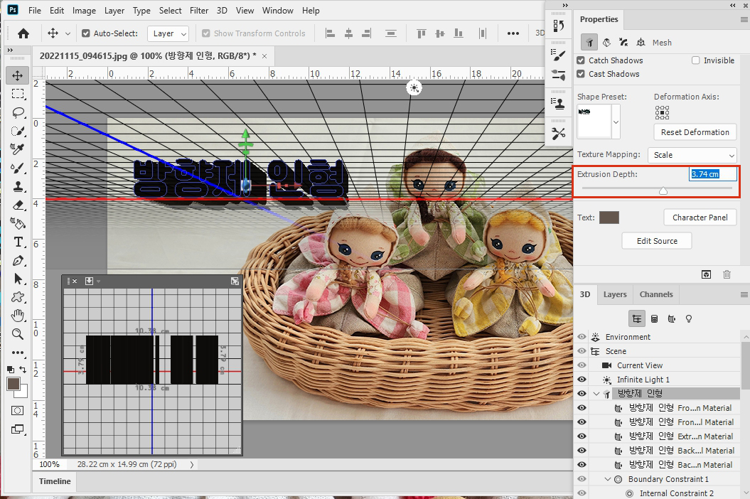This screenshot has height=499, width=750.
Task: Collapse Boundary Constraint 1 tree
Action: [607, 479]
